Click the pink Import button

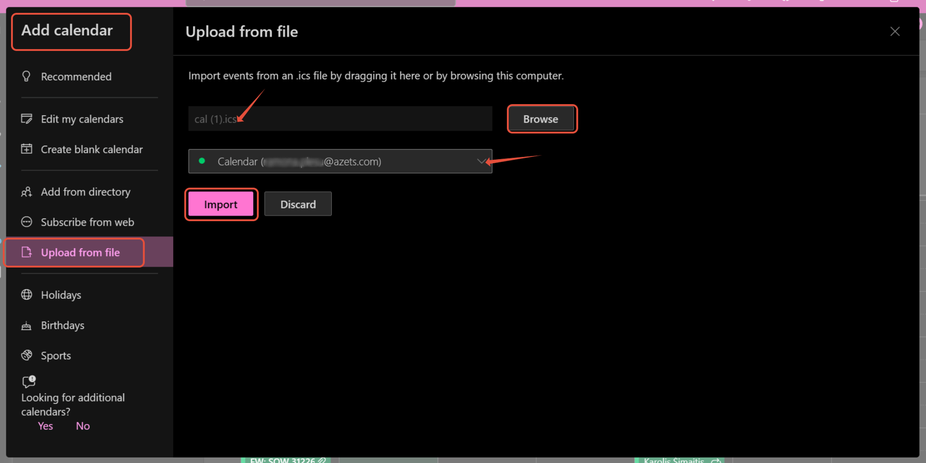point(221,204)
